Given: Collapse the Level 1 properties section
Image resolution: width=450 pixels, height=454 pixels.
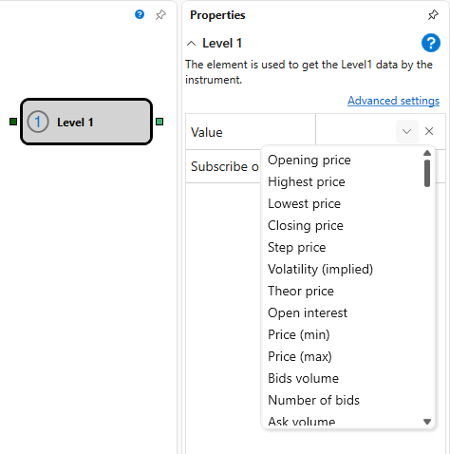Looking at the screenshot, I should point(192,44).
